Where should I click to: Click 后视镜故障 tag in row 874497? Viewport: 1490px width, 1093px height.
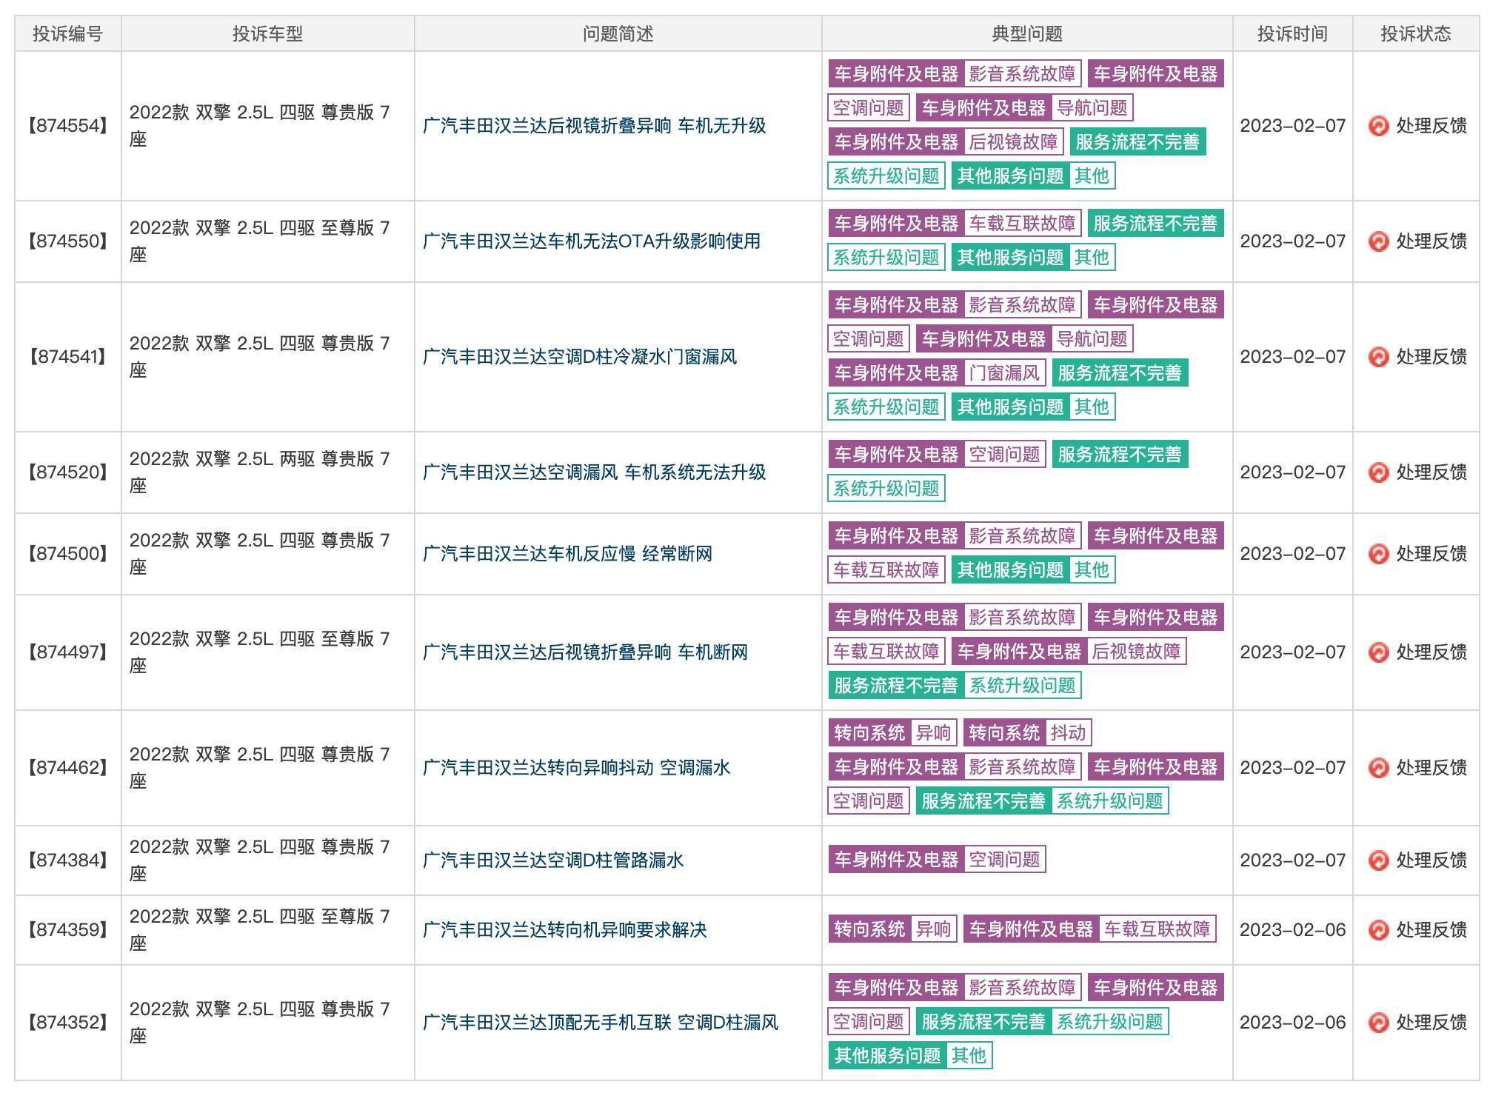1136,652
